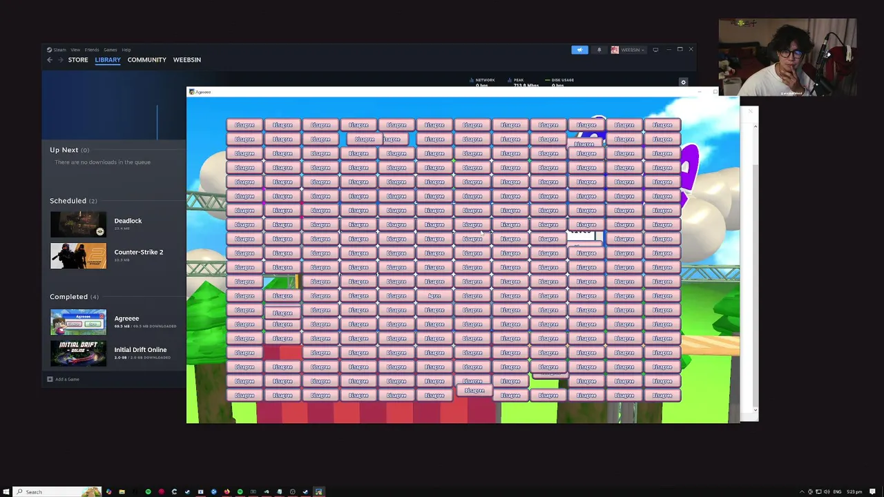This screenshot has width=884, height=497.
Task: Click the Counter-Strike 2 thumbnail
Action: point(78,256)
